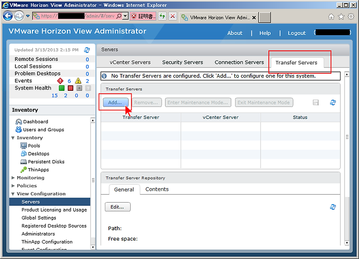Viewport: 359px width, 259px height.
Task: Click inventory tree scrollbar down arrow
Action: click(93, 247)
